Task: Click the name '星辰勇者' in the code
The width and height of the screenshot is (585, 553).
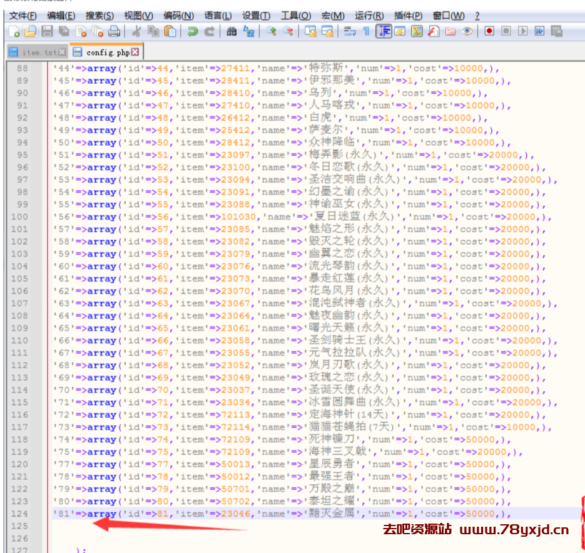Action: point(332,464)
